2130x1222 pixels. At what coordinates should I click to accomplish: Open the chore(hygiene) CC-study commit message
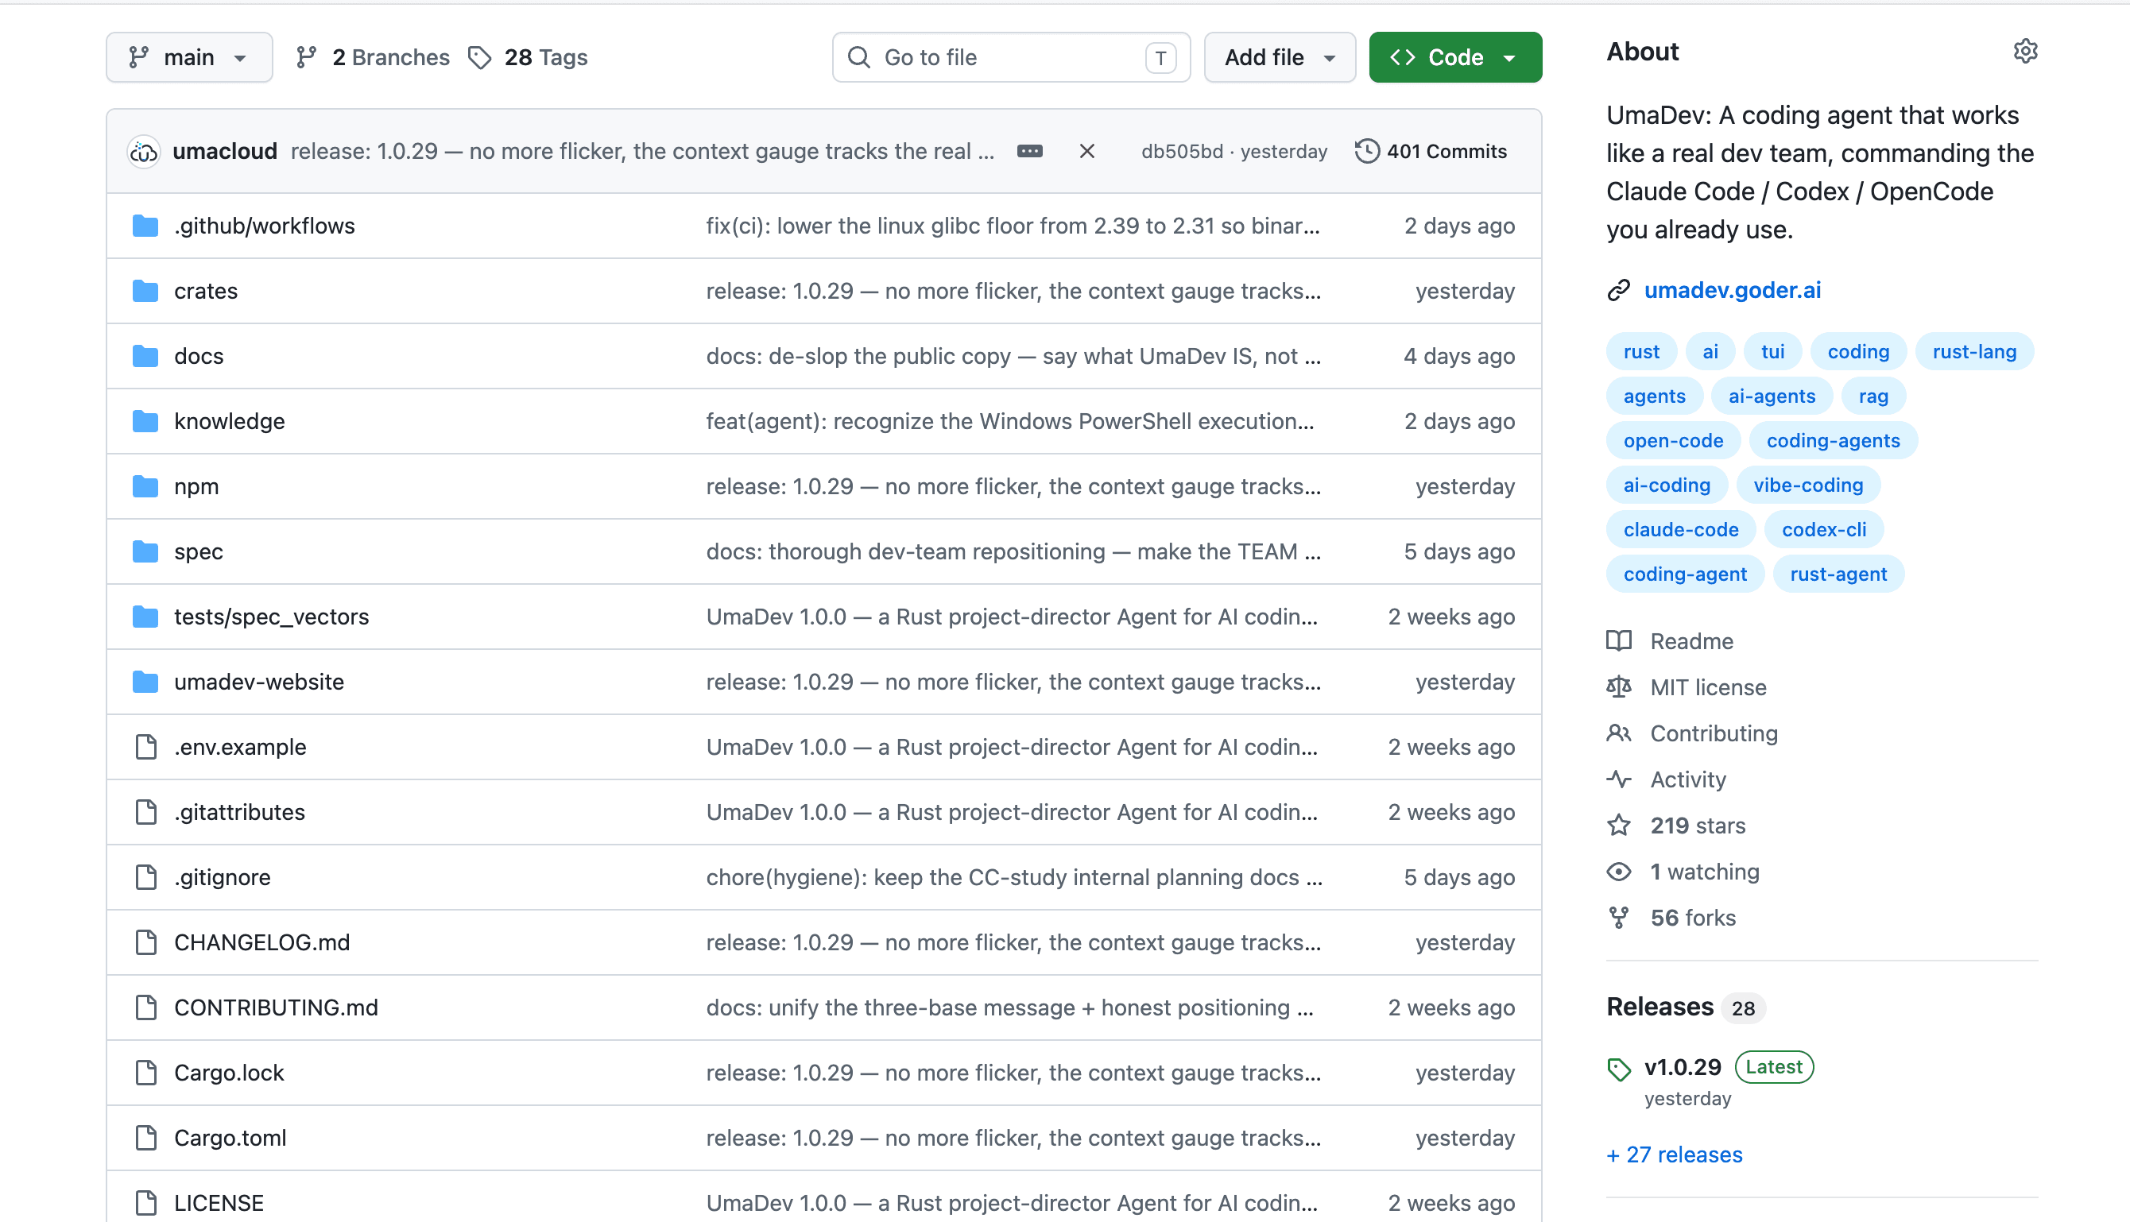coord(1014,877)
